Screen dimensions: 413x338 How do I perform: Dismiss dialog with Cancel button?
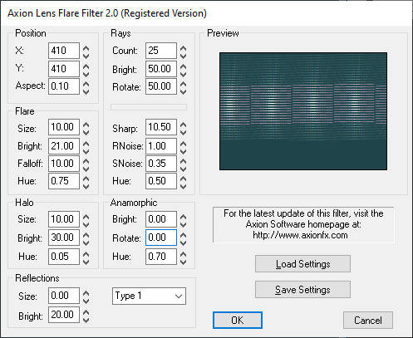tap(368, 321)
